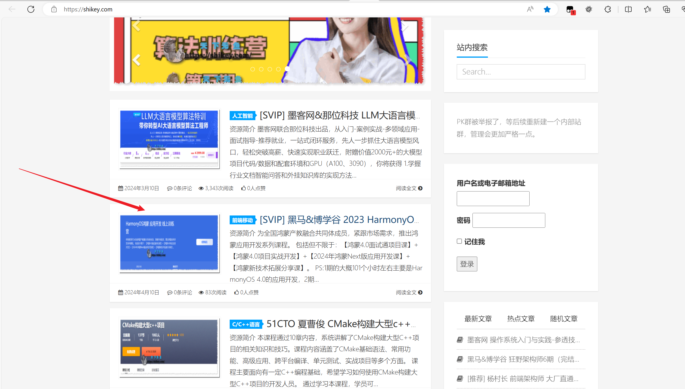685x389 pixels.
Task: Select the second carousel indicator dot
Action: click(x=261, y=69)
